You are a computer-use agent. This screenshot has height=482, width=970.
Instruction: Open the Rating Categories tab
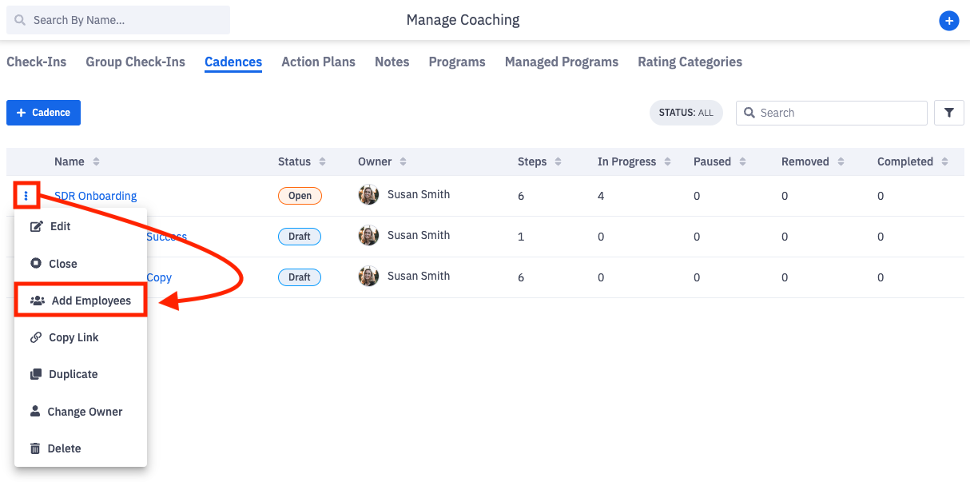pyautogui.click(x=690, y=62)
